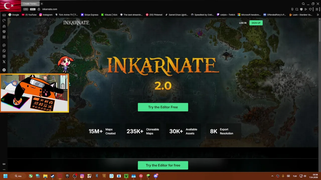The width and height of the screenshot is (321, 180).
Task: Show hidden system tray icons chevron
Action: pos(272,176)
